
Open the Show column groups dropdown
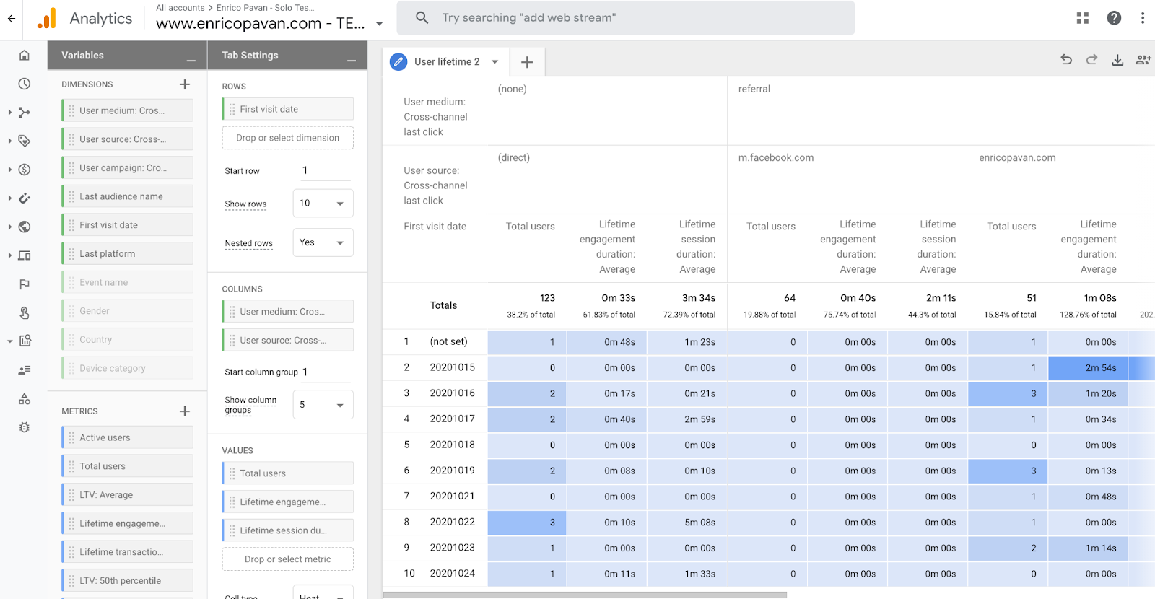pyautogui.click(x=323, y=405)
